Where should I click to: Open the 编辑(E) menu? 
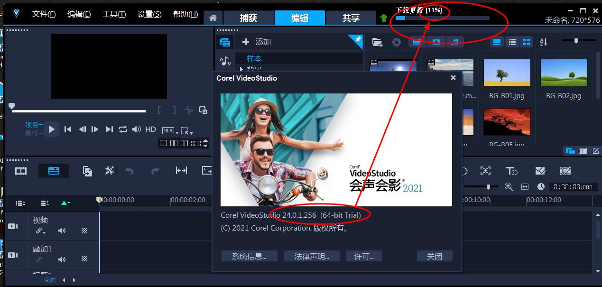click(79, 14)
